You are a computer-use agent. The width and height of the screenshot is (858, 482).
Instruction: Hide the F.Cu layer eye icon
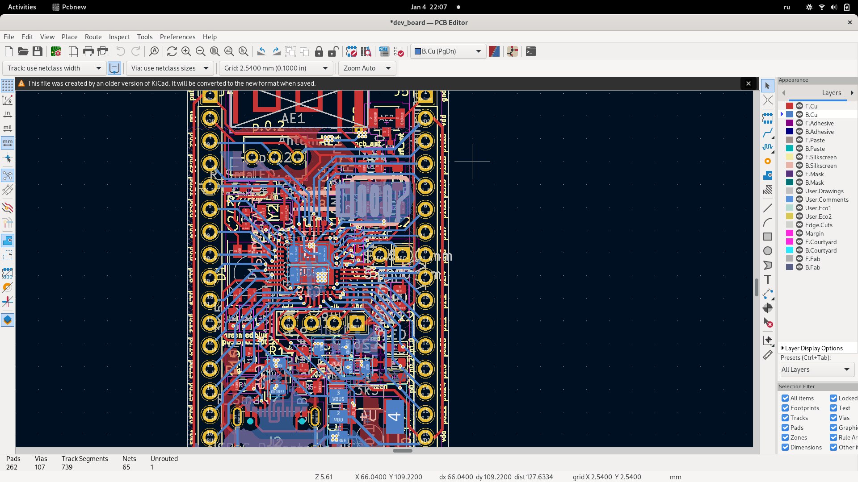(799, 106)
